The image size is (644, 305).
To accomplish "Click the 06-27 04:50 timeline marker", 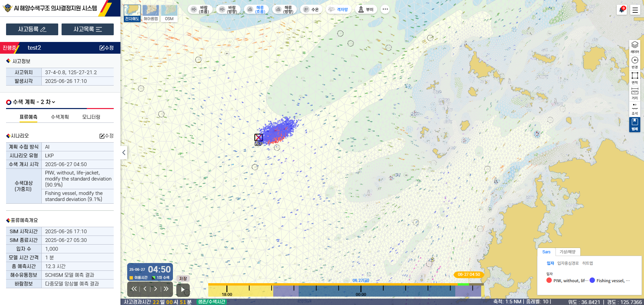I will (x=469, y=274).
